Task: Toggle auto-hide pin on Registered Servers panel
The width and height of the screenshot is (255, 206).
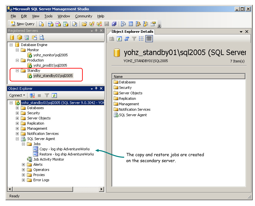Action: pyautogui.click(x=96, y=30)
